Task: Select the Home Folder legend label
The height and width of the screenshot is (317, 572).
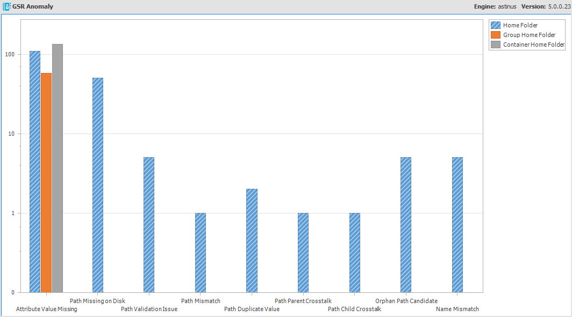Action: point(520,25)
